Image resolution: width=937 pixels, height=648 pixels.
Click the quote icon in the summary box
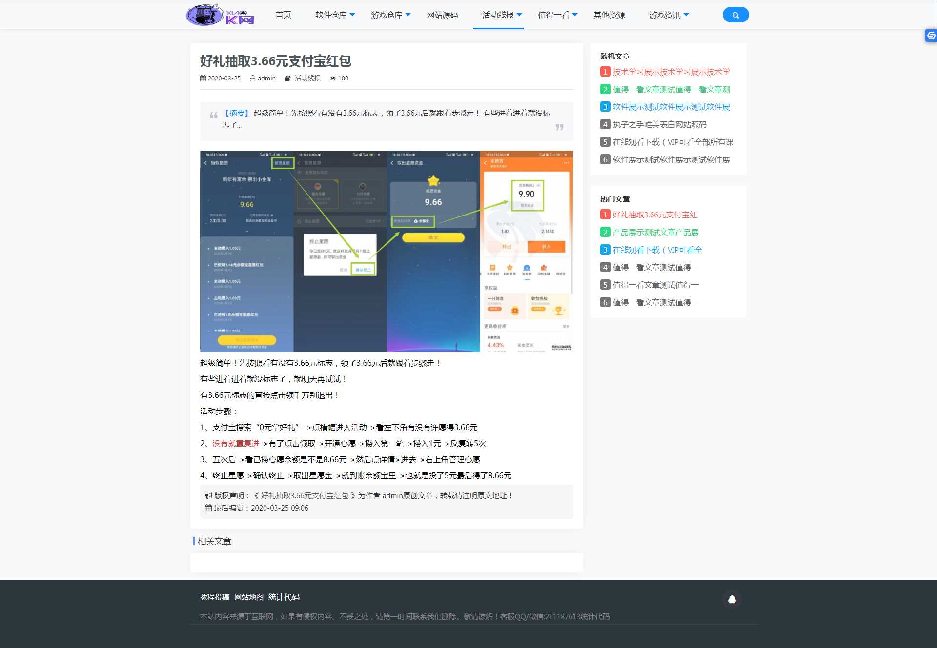pyautogui.click(x=212, y=116)
